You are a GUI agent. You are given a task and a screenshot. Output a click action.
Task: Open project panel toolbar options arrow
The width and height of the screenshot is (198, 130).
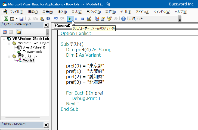click(48, 32)
